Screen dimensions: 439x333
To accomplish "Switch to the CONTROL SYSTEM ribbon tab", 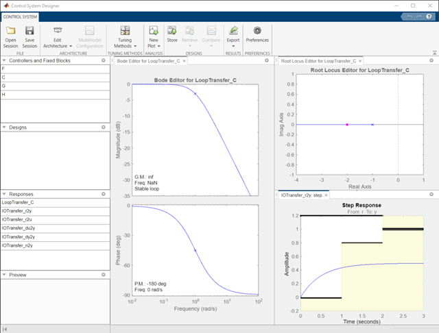I will click(20, 16).
